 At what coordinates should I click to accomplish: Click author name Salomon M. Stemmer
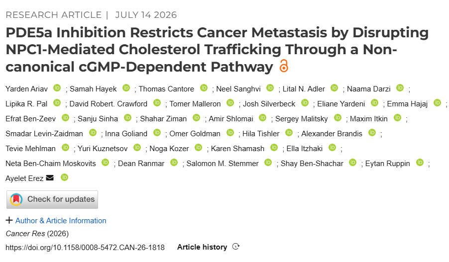[223, 164]
